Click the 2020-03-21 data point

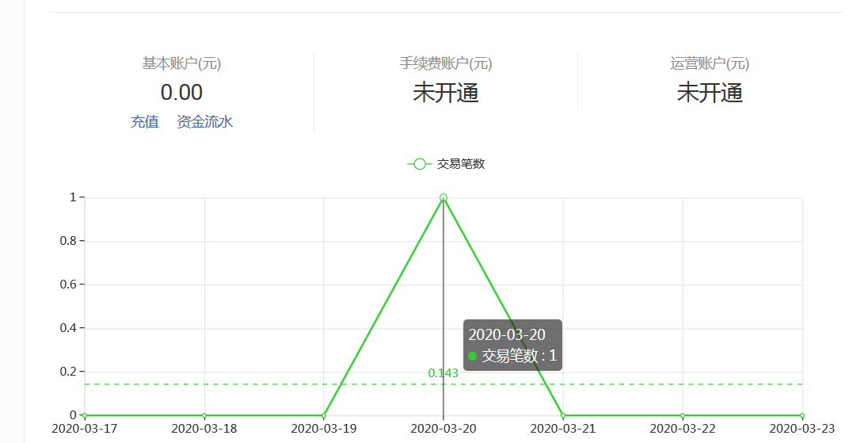pos(563,415)
